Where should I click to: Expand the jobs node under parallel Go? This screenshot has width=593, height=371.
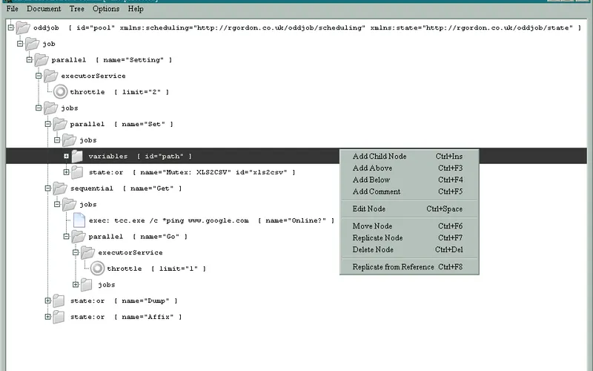(76, 284)
